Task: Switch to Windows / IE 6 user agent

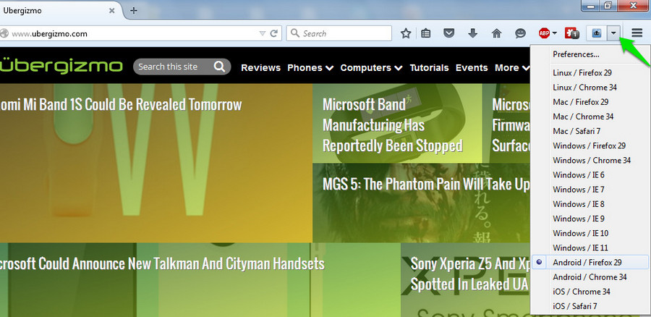Action: (x=590, y=175)
